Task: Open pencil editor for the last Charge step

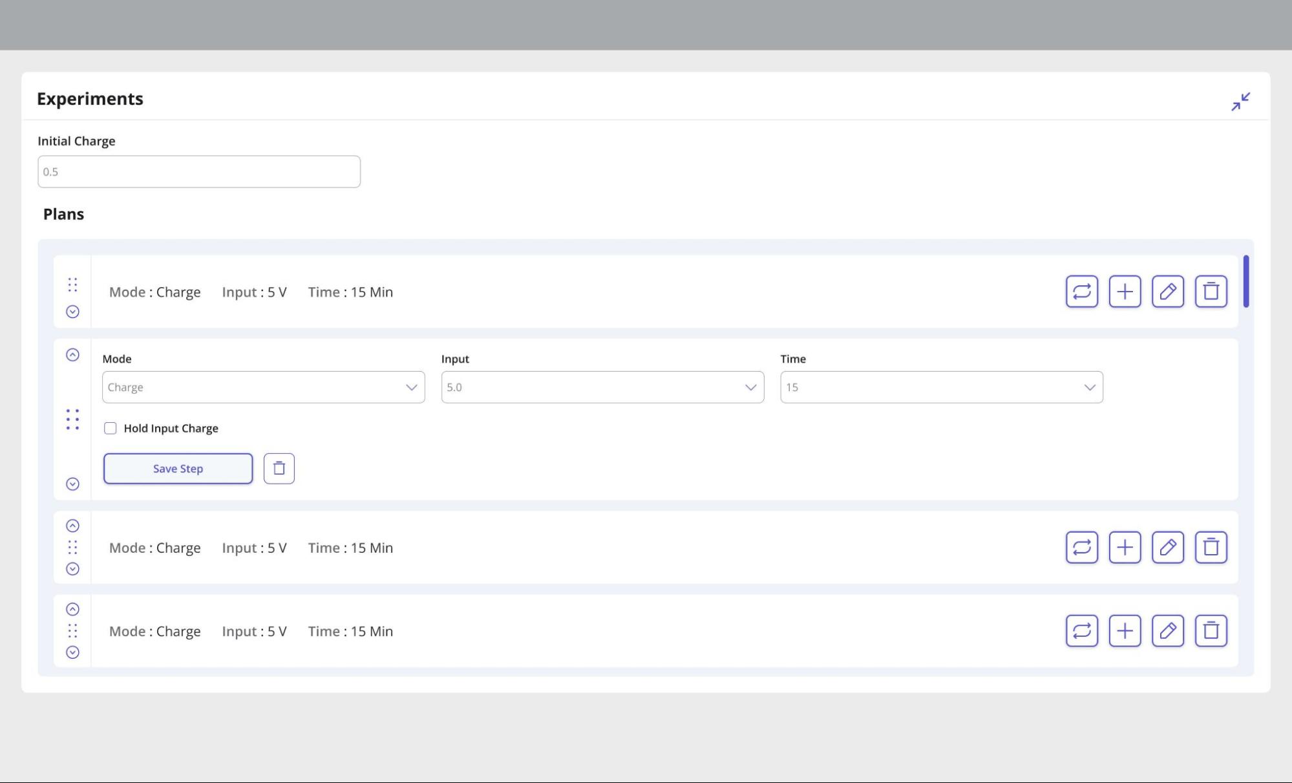Action: [x=1168, y=630]
